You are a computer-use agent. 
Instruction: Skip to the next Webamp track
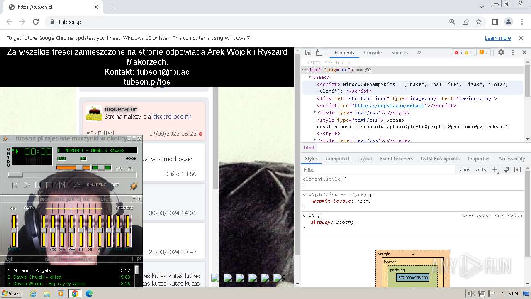[62, 185]
